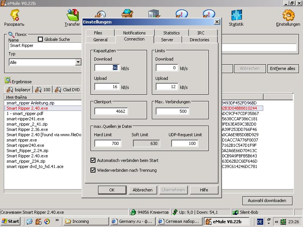Screen dimensions: 303x227
Task: Click the Ergebnisse results icon
Action: (8, 81)
